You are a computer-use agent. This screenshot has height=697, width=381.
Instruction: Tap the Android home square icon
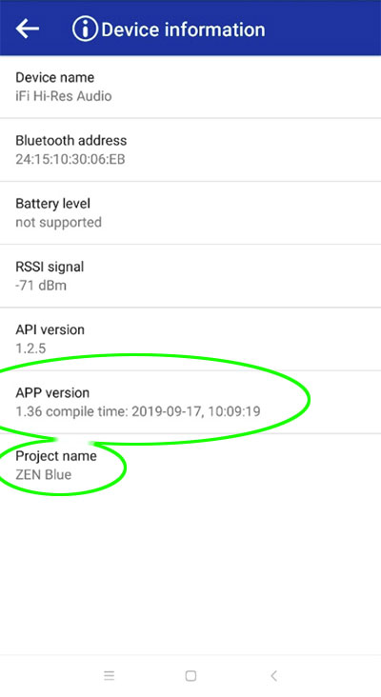tap(190, 676)
